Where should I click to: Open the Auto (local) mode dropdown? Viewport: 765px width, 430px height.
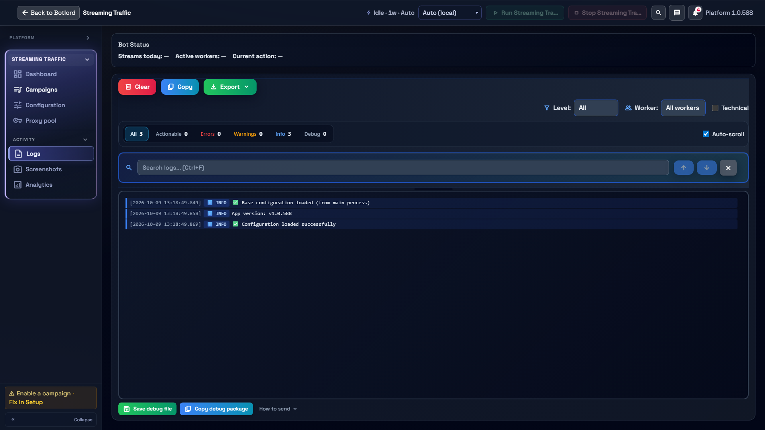[450, 13]
